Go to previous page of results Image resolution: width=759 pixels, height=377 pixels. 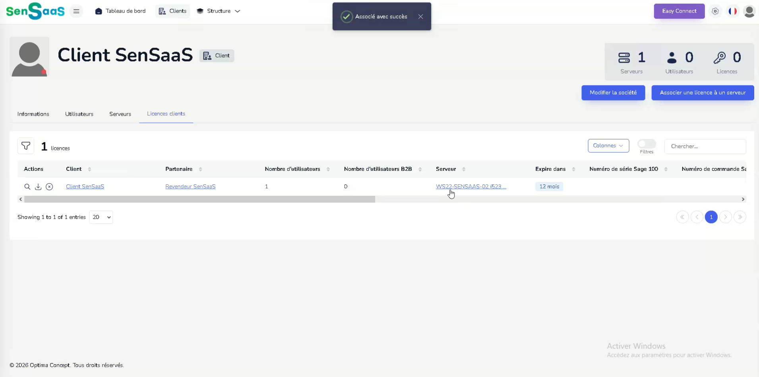tap(697, 217)
